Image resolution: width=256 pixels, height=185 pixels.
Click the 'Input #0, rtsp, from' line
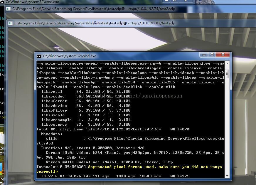(x=113, y=129)
